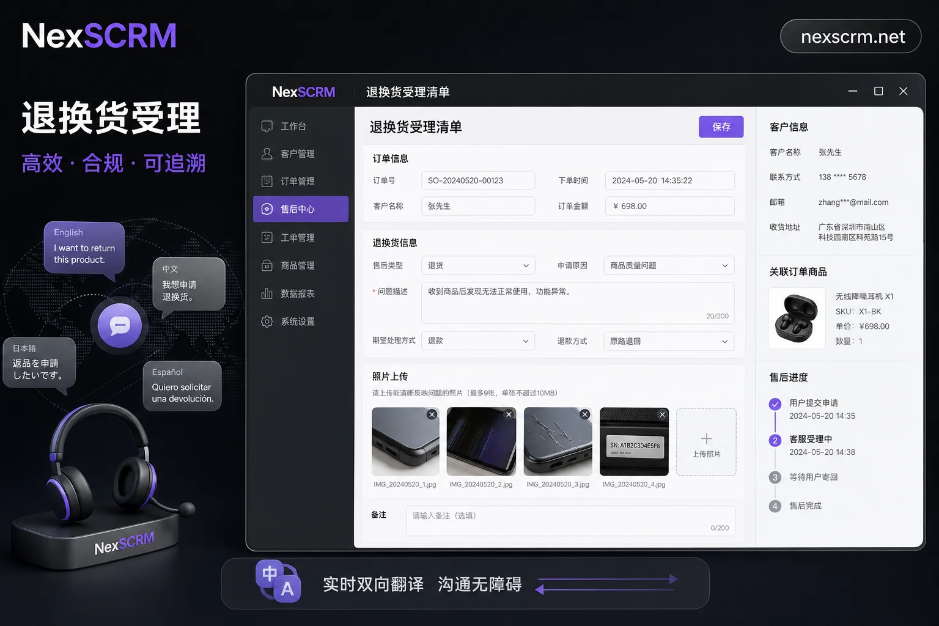The width and height of the screenshot is (939, 626).
Task: Click the 客户名称 field in 订单信息
Action: point(478,206)
